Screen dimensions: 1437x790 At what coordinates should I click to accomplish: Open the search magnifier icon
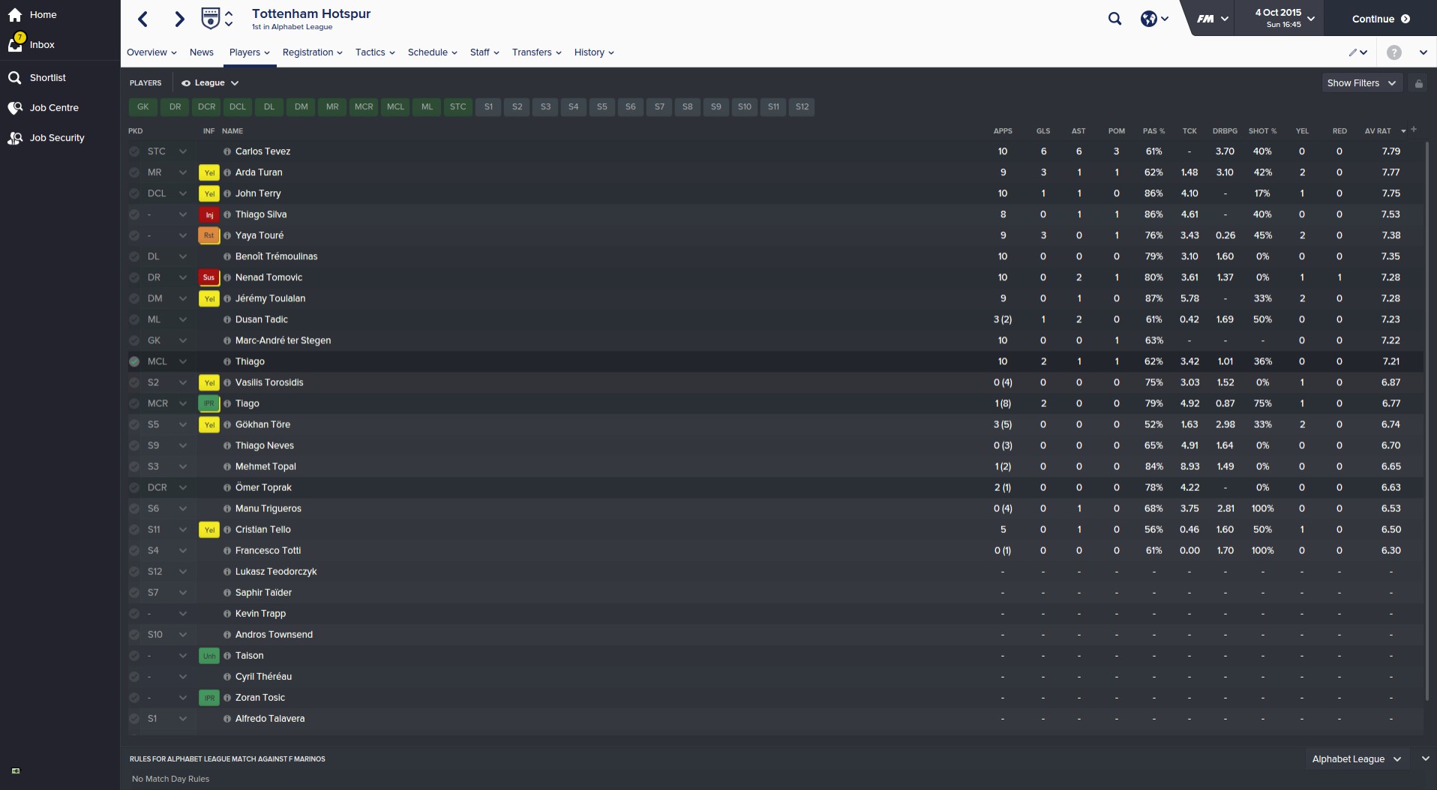pyautogui.click(x=1114, y=19)
